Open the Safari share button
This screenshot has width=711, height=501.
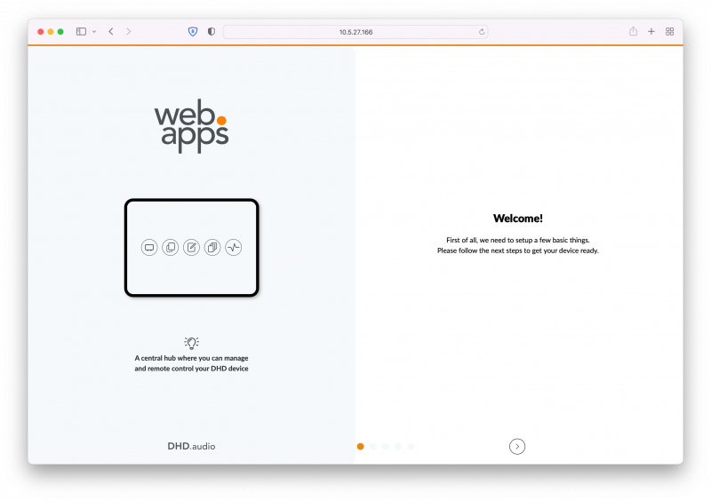tap(633, 31)
